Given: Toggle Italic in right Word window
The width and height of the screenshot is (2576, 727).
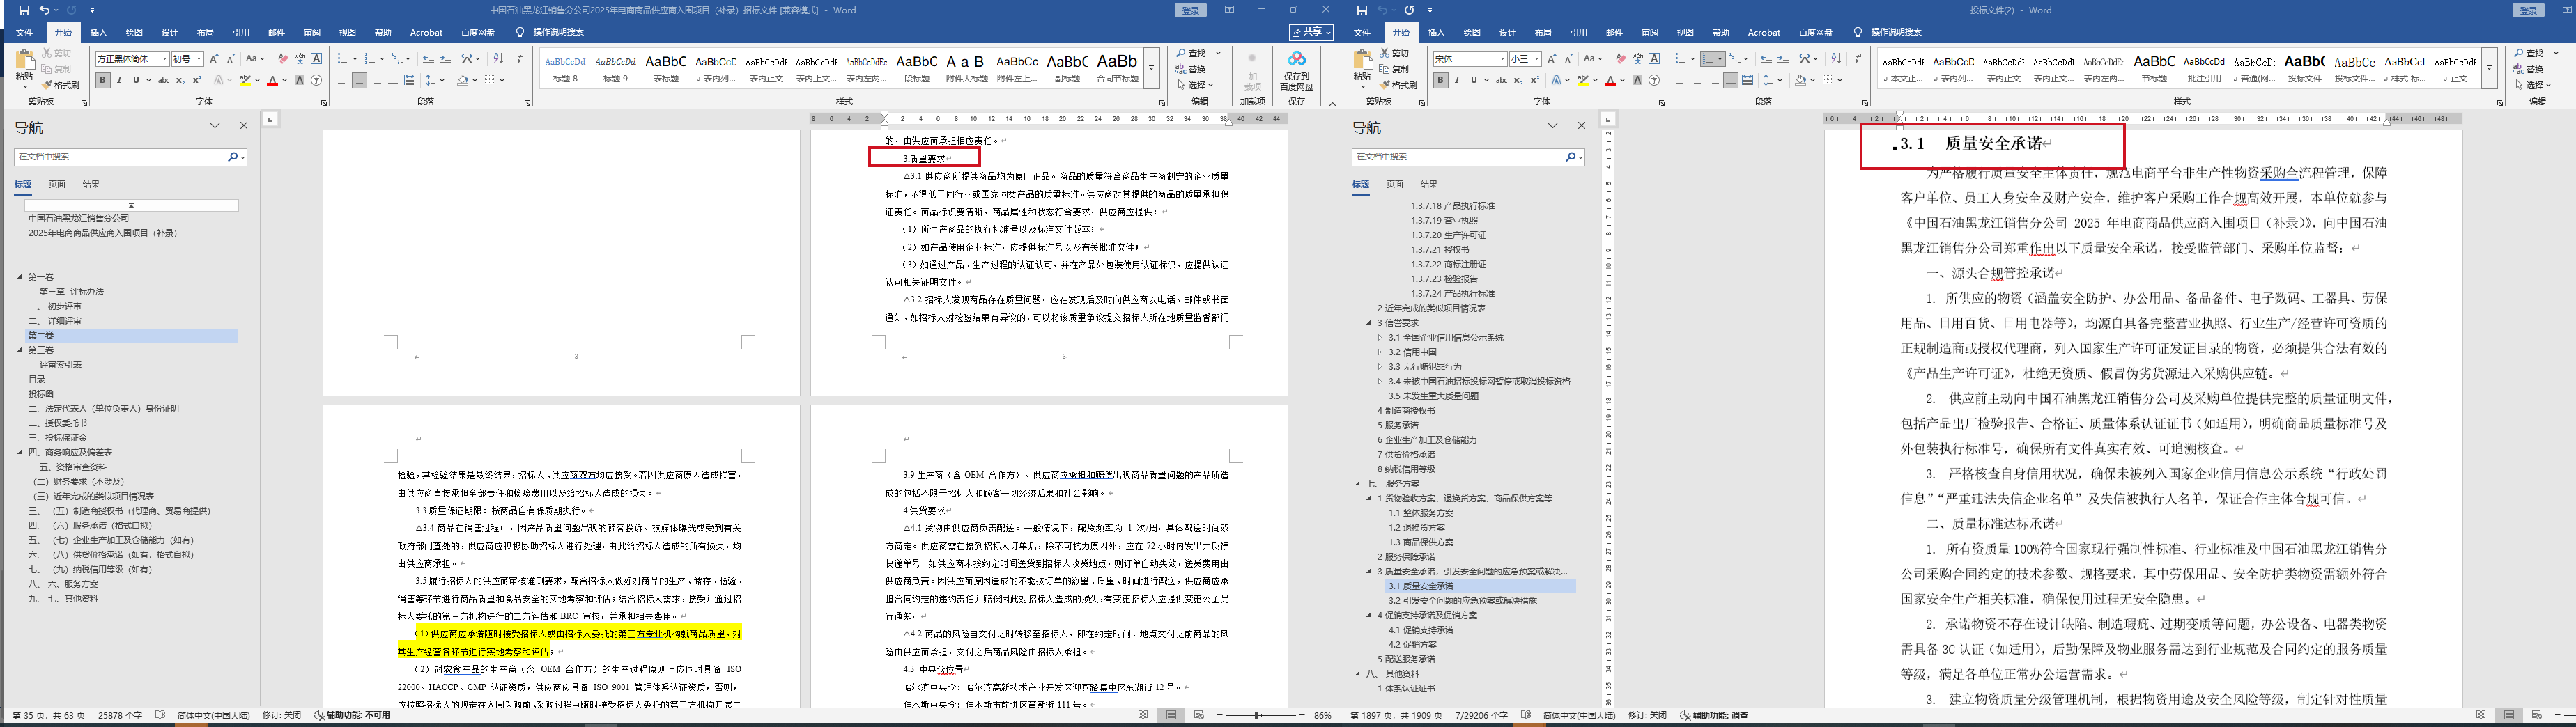Looking at the screenshot, I should click(x=1457, y=80).
